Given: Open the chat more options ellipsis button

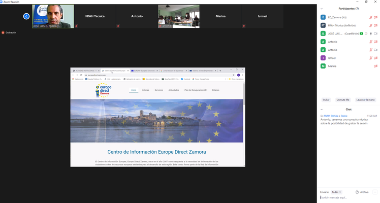Looking at the screenshot, I should point(375,192).
